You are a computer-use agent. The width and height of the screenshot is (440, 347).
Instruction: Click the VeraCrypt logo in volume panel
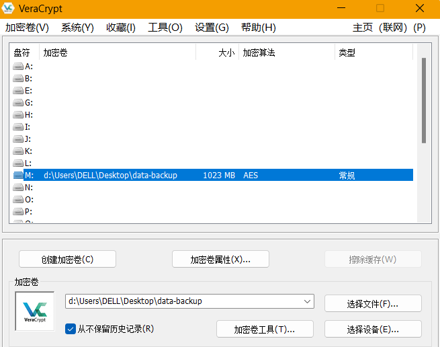(35, 311)
